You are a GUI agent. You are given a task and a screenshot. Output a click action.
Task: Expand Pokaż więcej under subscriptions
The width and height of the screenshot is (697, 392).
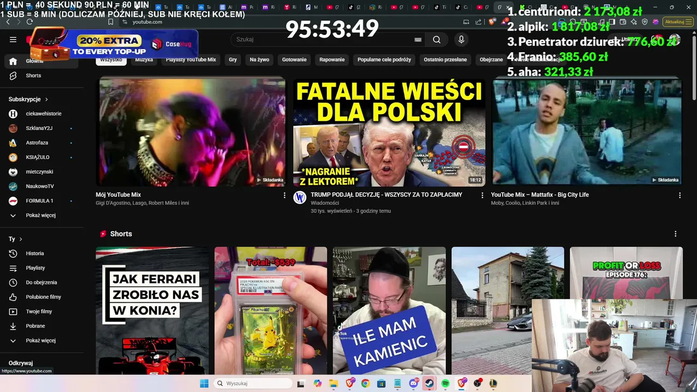[42, 216]
